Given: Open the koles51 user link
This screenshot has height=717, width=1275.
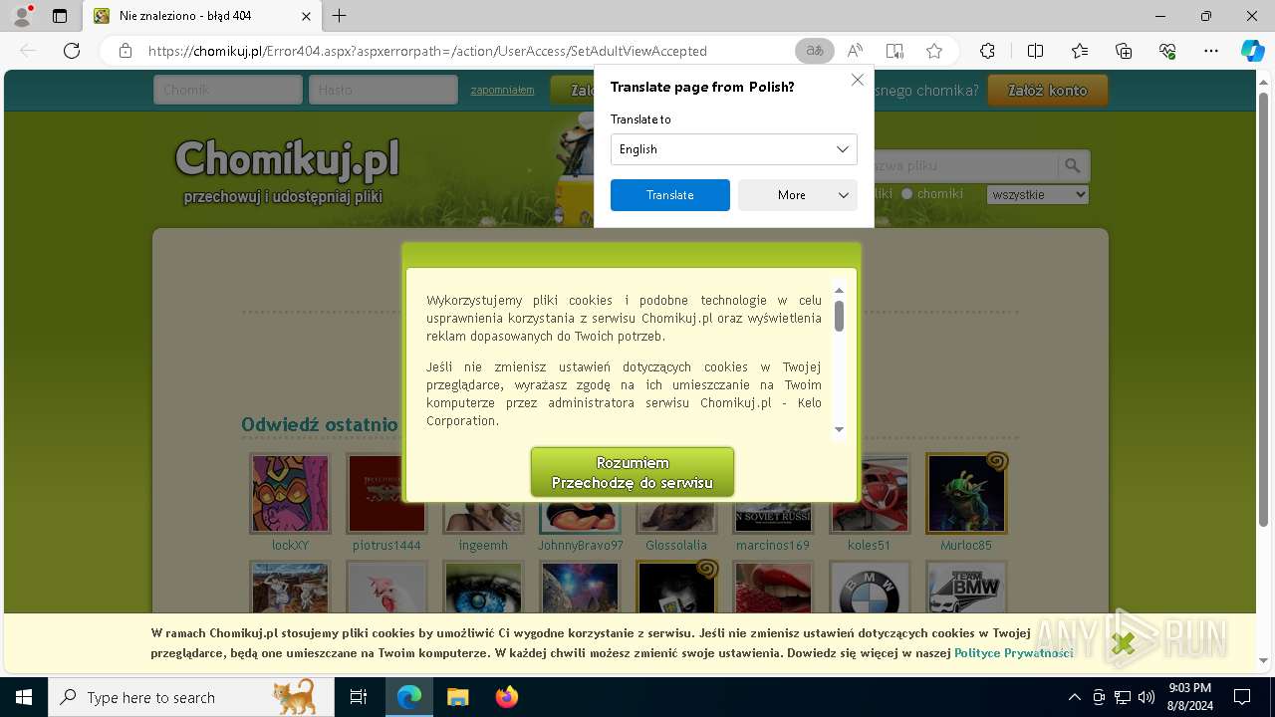Looking at the screenshot, I should pyautogui.click(x=870, y=546).
